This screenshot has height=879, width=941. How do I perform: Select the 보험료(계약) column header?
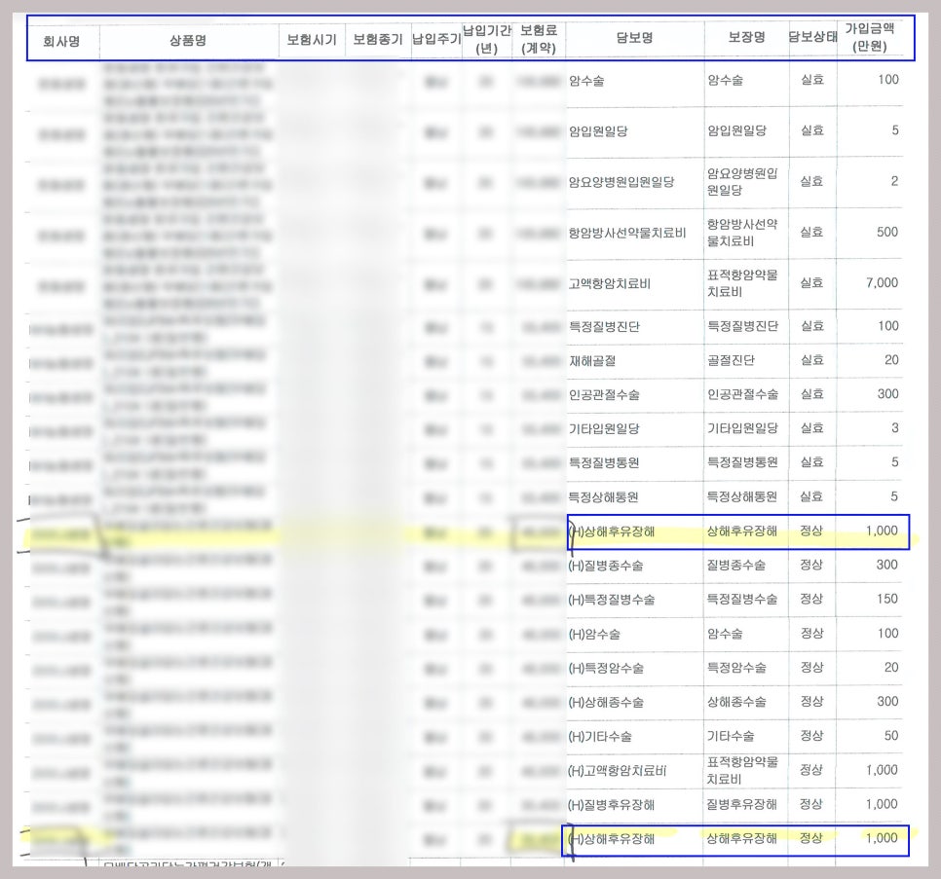point(539,39)
